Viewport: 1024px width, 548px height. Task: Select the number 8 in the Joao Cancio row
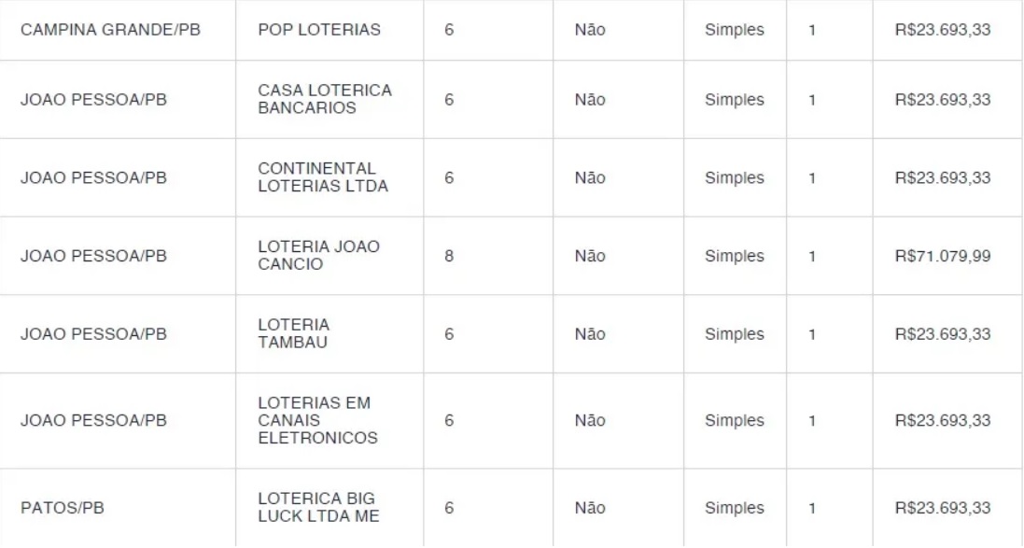click(x=449, y=256)
